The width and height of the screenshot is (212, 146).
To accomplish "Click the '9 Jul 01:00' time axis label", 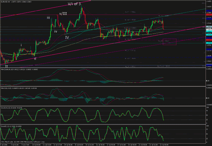I will (x=15, y=145).
